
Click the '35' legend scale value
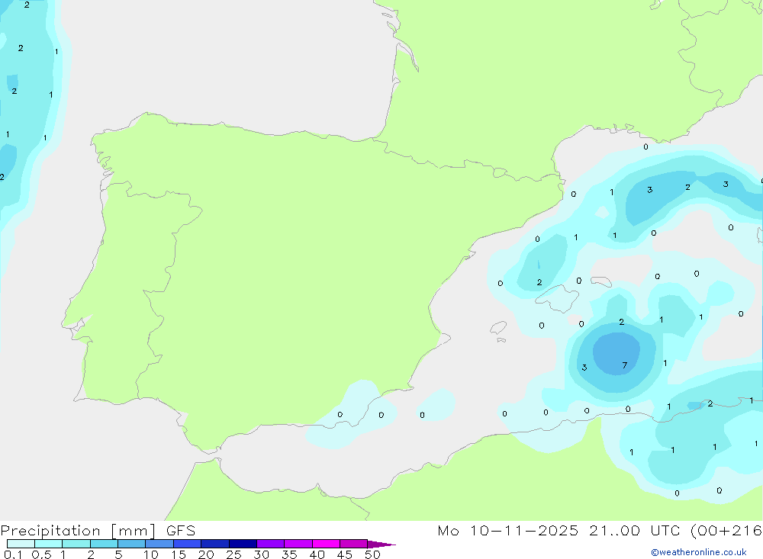(x=289, y=554)
